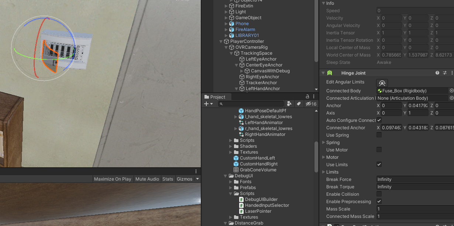Toggle hidden packages visibility showing 16
Screen dimensions: 454x226
(311, 104)
